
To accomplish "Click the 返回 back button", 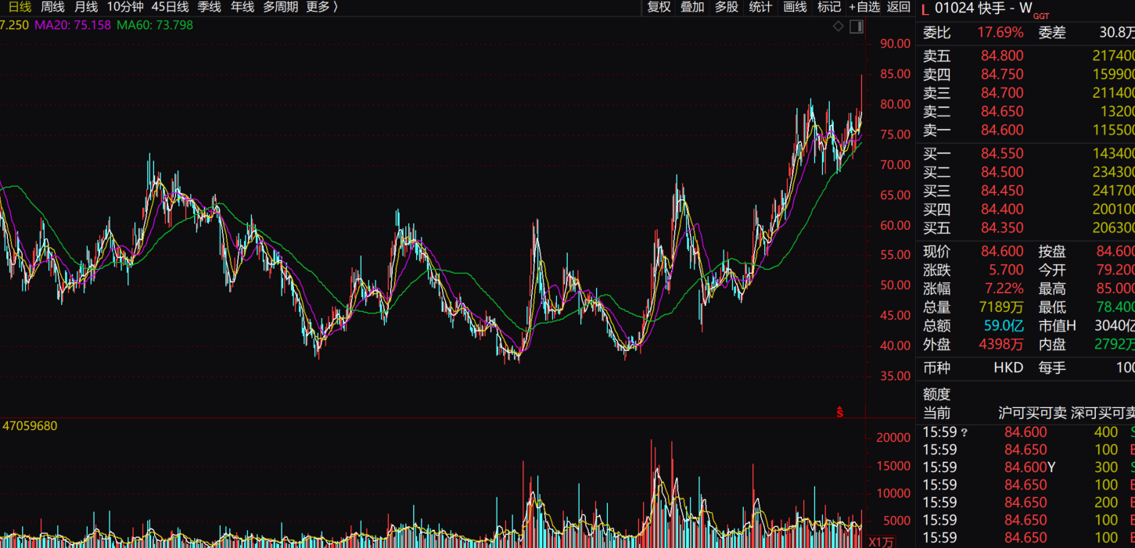I will pyautogui.click(x=899, y=7).
